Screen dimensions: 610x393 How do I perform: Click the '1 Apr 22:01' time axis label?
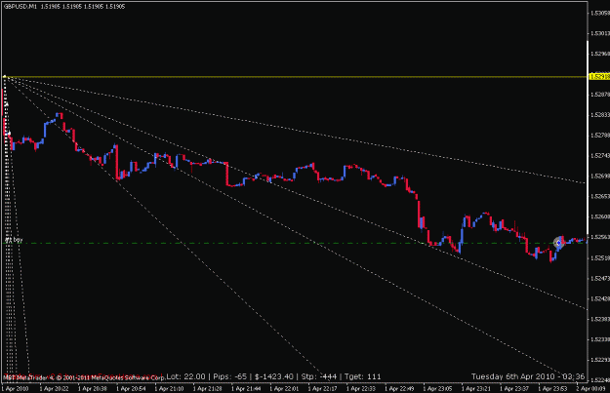pyautogui.click(x=283, y=388)
